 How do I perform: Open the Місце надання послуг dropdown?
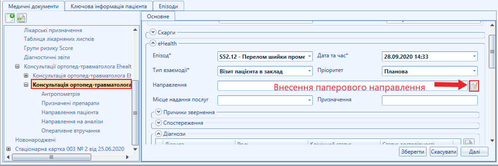click(x=310, y=100)
